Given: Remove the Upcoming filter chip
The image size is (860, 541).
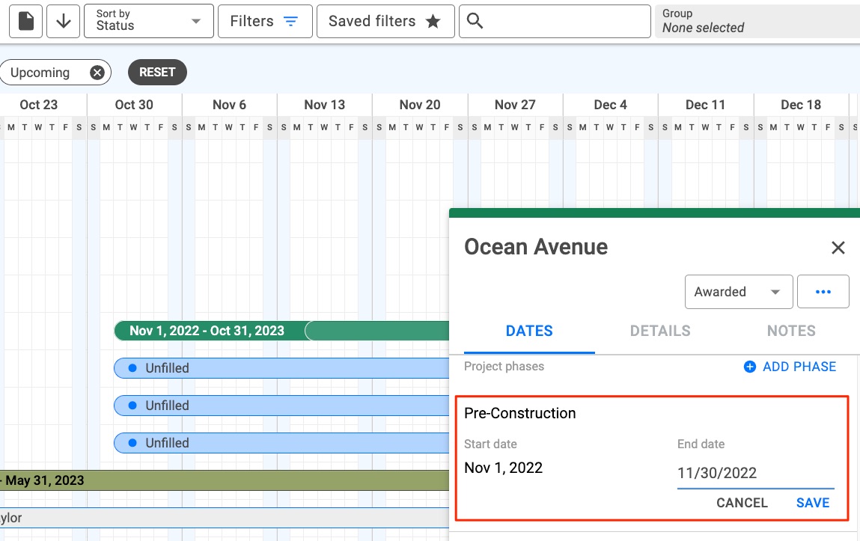Looking at the screenshot, I should tap(97, 73).
